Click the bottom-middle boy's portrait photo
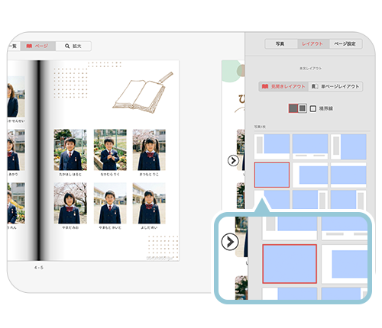The width and height of the screenshot is (382, 328). [110, 203]
